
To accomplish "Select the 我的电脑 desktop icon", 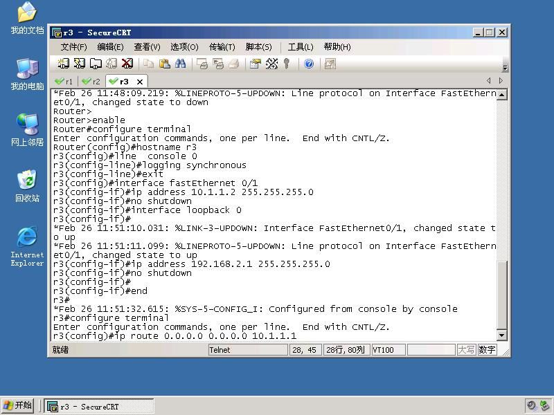I will 27,75.
